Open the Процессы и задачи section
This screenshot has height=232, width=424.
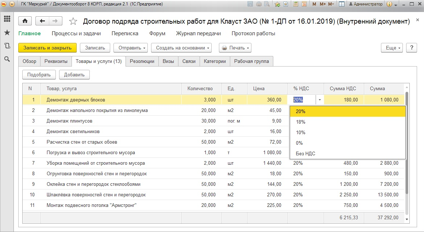[x=76, y=33]
